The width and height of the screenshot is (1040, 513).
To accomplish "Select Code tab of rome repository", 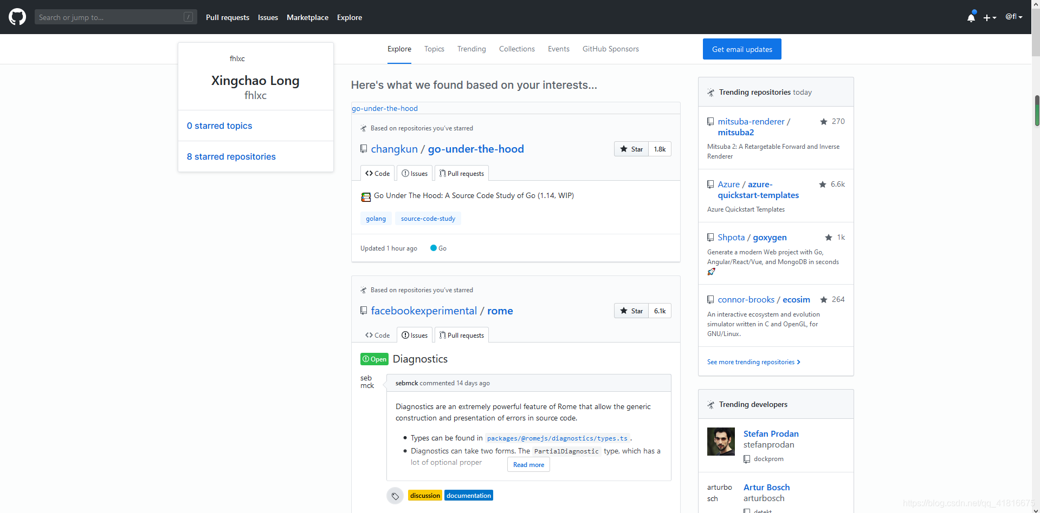I will [x=377, y=335].
